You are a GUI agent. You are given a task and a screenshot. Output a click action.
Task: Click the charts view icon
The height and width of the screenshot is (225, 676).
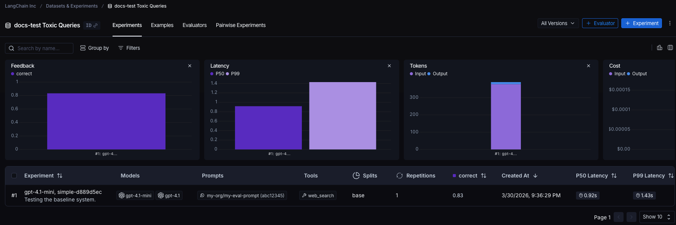(x=660, y=48)
